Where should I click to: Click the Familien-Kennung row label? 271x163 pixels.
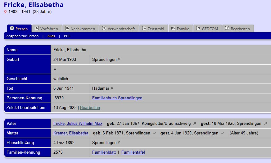pos(23,152)
